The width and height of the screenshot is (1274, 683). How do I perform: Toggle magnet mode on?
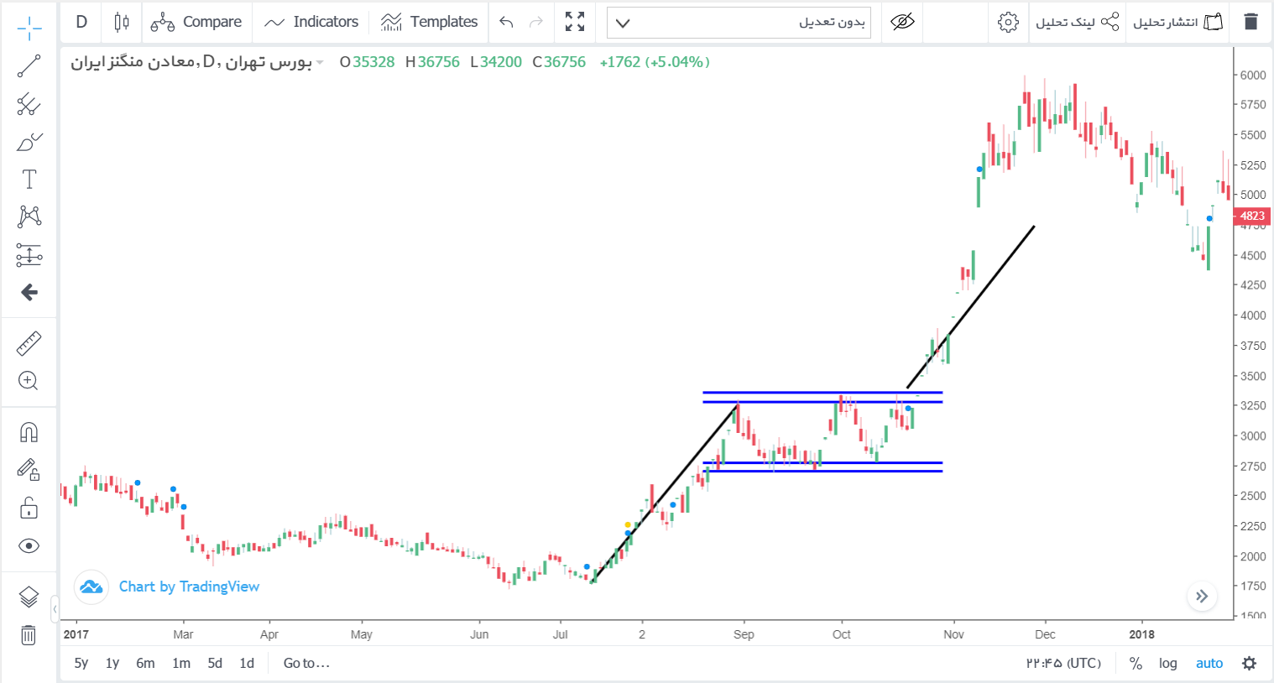[29, 432]
